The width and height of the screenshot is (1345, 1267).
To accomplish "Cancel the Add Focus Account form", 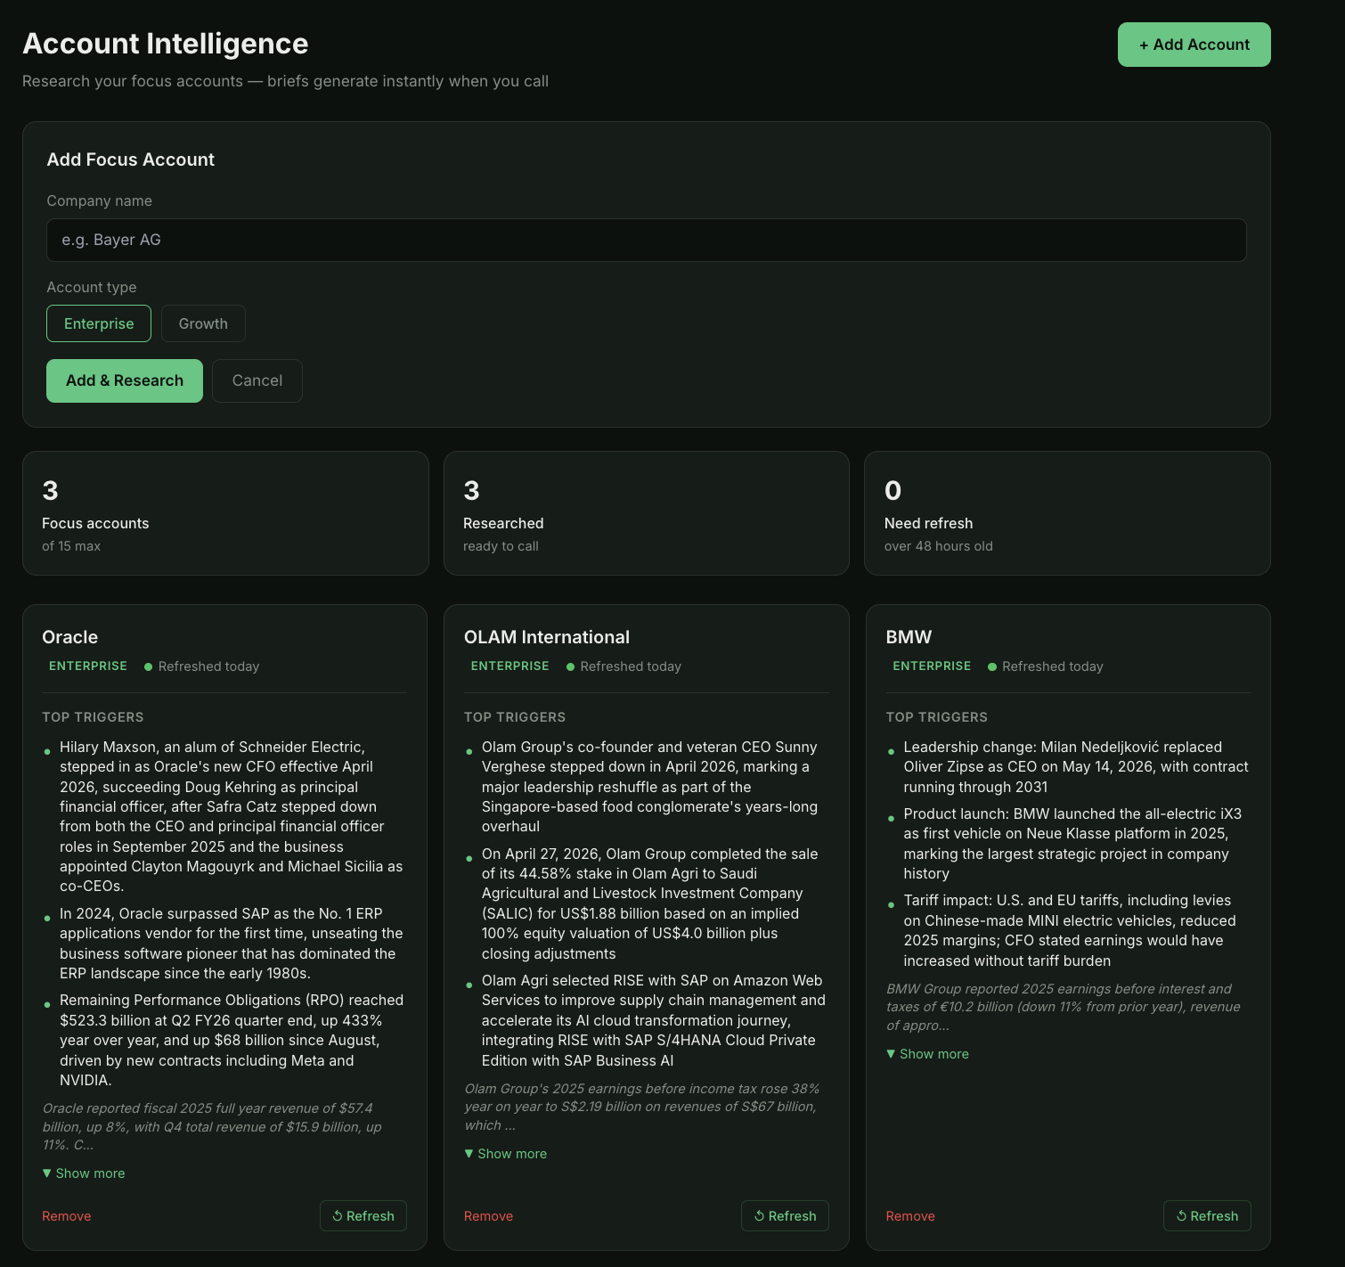I will (x=257, y=380).
